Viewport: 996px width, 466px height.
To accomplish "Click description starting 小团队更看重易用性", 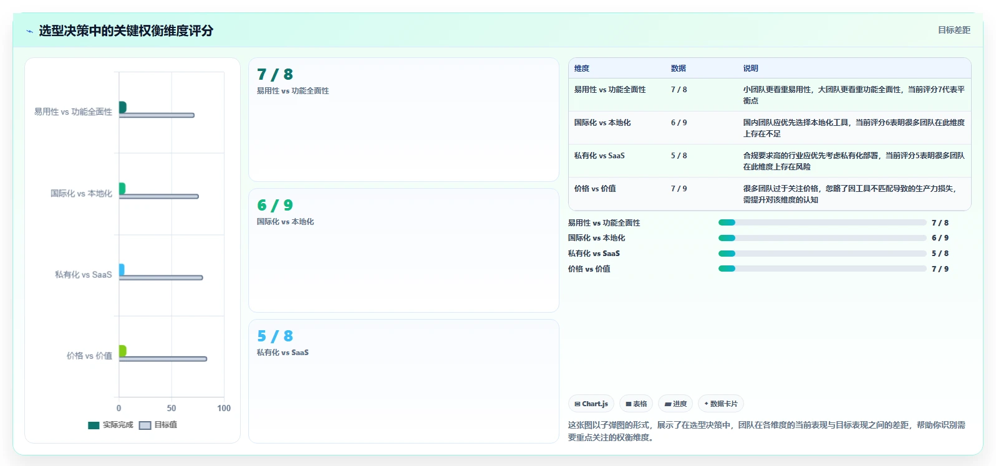I will [x=854, y=95].
